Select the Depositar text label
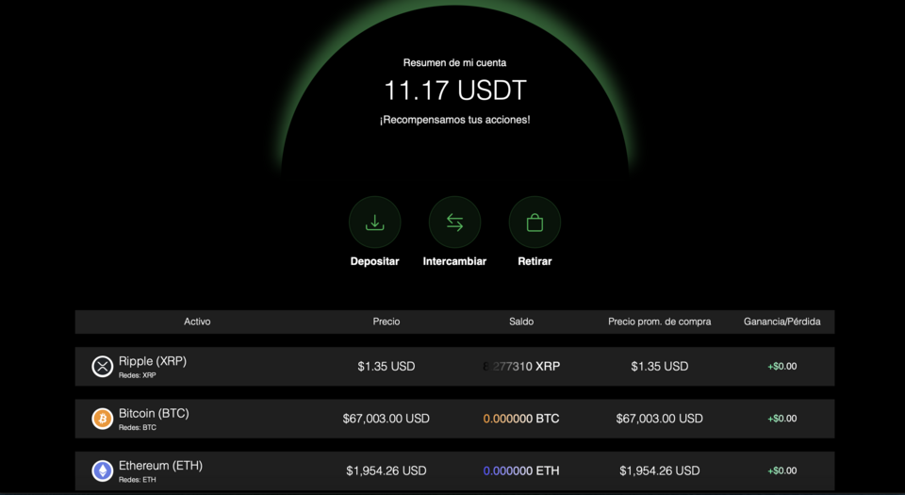 [x=374, y=261]
